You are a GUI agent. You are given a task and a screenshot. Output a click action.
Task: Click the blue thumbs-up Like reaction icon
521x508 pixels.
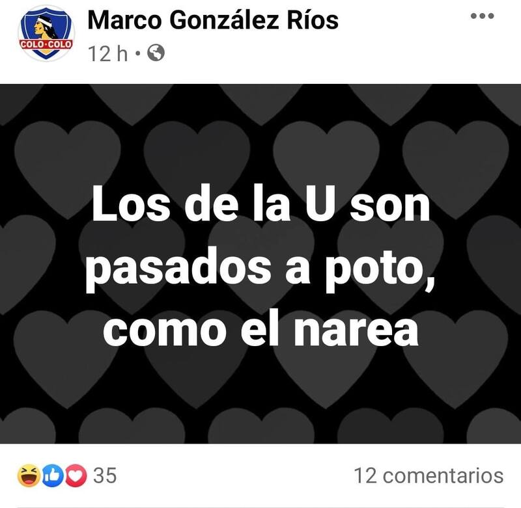click(53, 475)
